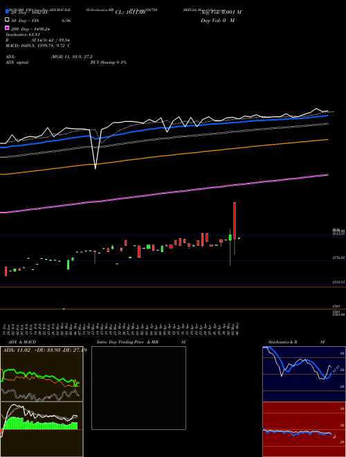Viewport: 346px width, 457px height.
Task: Click the end of the orange moving average line
Action: pos(327,140)
